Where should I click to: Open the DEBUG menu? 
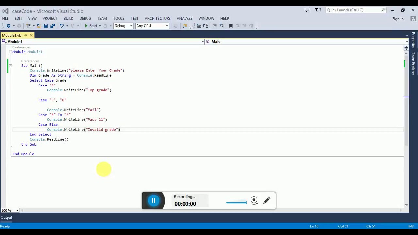coord(85,18)
